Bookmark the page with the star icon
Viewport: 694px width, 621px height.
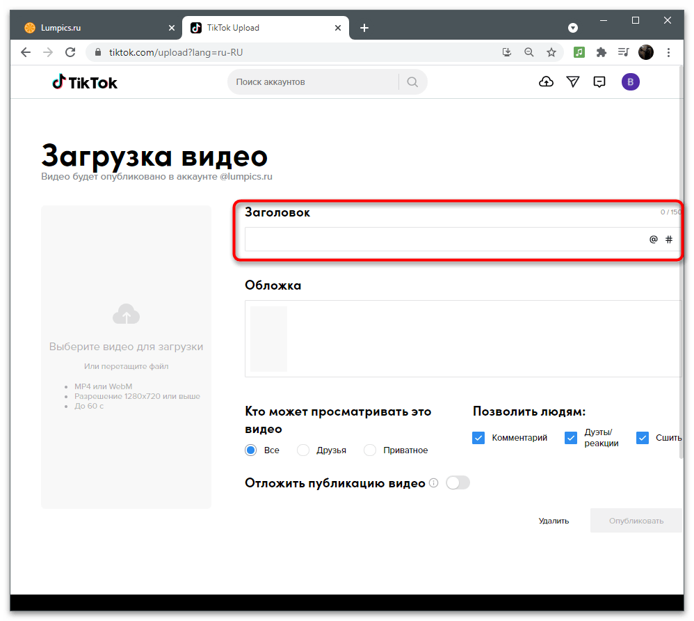click(551, 52)
